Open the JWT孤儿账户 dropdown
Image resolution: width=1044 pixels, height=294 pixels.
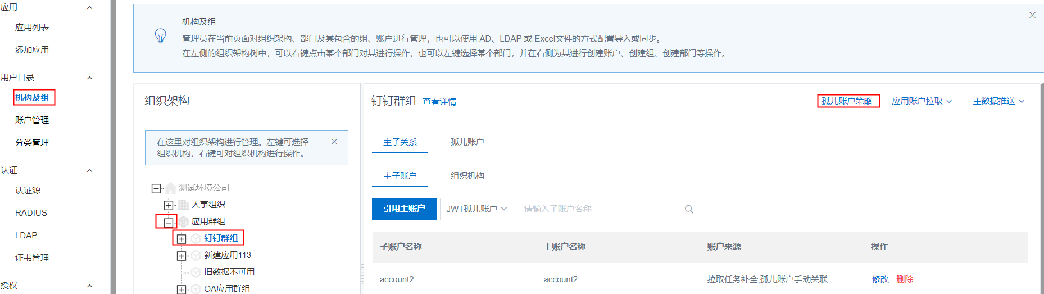pyautogui.click(x=476, y=209)
